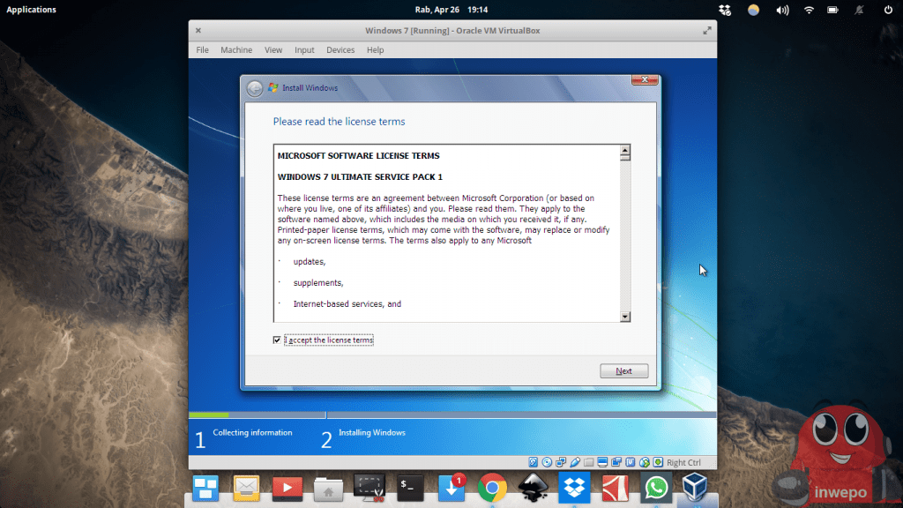Launch the video player from the dock

coord(287,489)
